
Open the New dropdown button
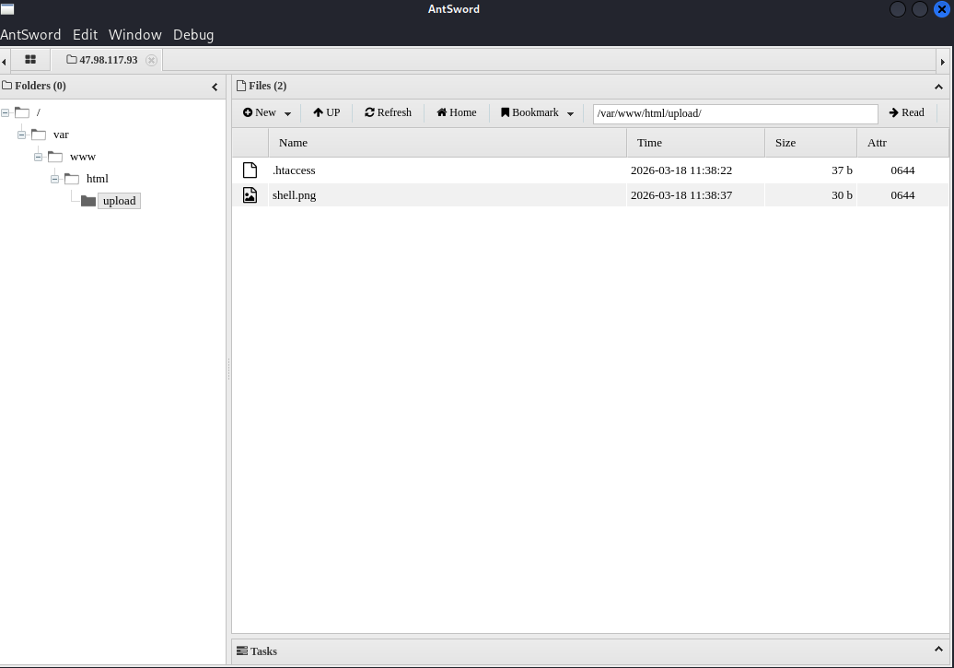[x=266, y=112]
